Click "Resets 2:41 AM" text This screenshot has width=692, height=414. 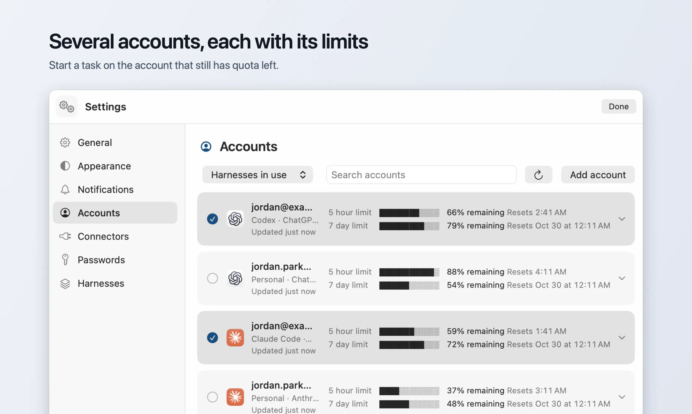(x=537, y=212)
